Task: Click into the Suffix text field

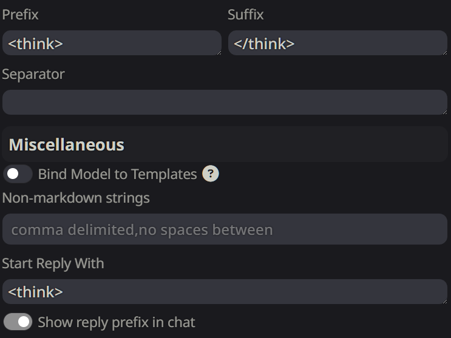Action: pos(337,44)
